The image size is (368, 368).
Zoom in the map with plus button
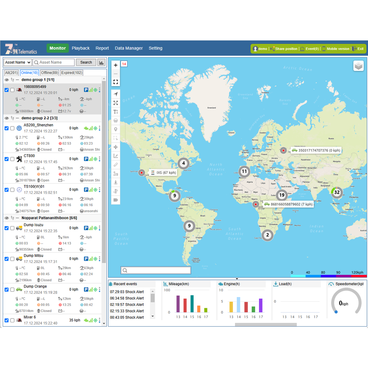115,65
